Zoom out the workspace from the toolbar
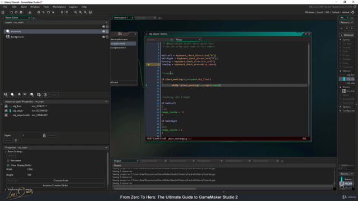Screen dimensions: 358x201 (x=76, y=12)
